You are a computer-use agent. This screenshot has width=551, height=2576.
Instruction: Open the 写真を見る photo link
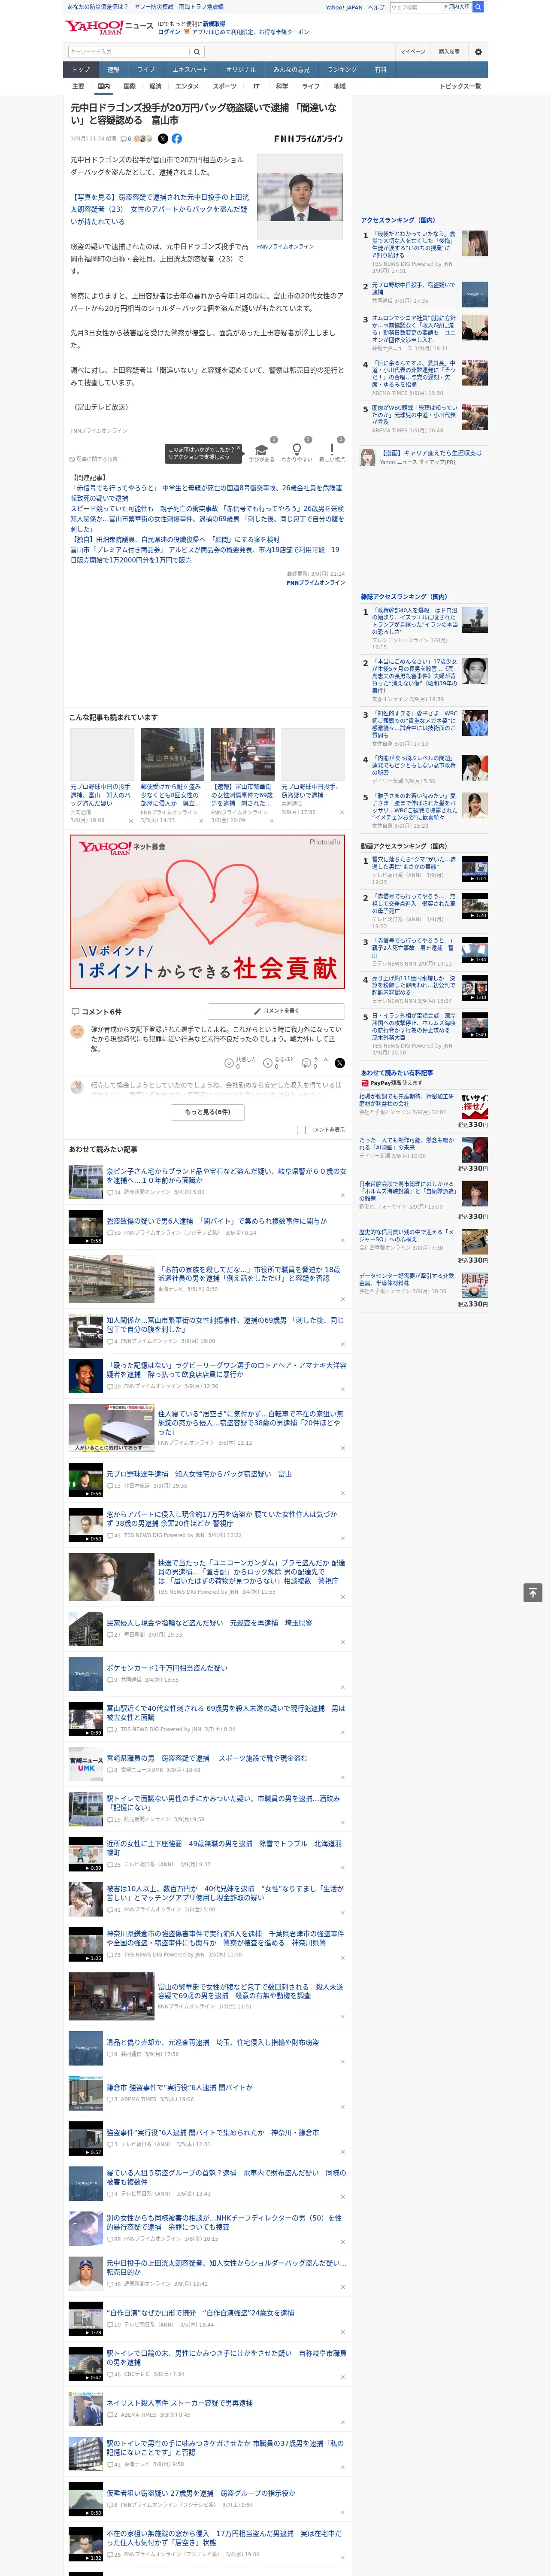click(160, 209)
